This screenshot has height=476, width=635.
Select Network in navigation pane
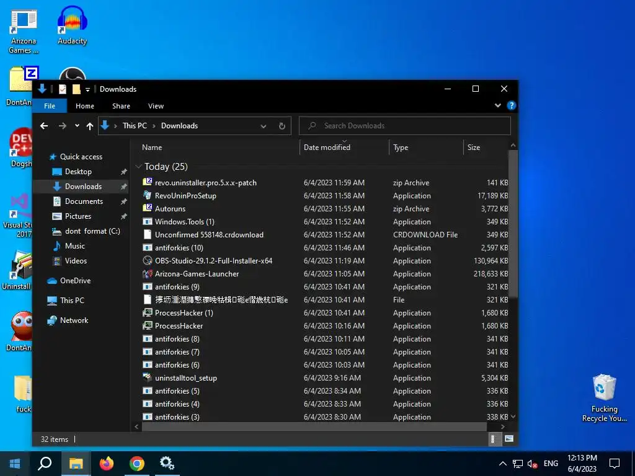pos(74,320)
